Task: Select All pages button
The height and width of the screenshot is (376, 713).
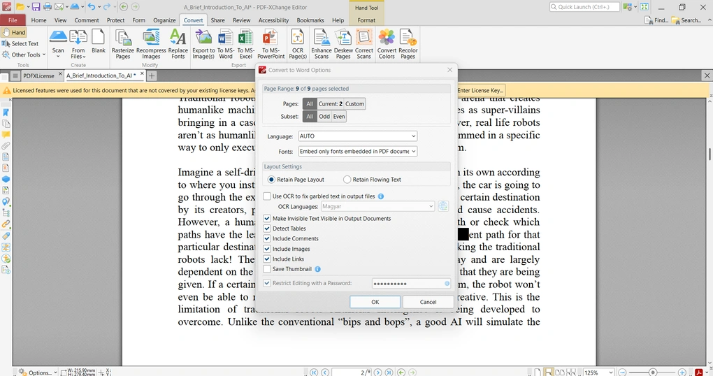Action: (310, 103)
